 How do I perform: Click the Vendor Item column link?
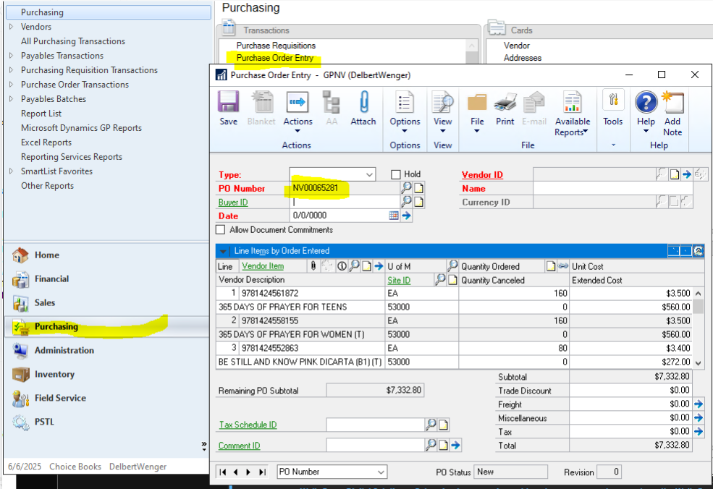(x=263, y=266)
